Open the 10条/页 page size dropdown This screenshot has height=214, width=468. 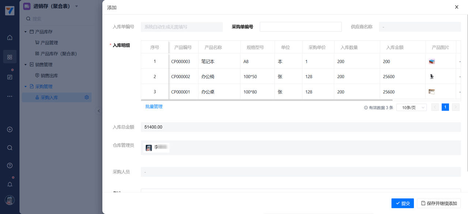pyautogui.click(x=411, y=108)
